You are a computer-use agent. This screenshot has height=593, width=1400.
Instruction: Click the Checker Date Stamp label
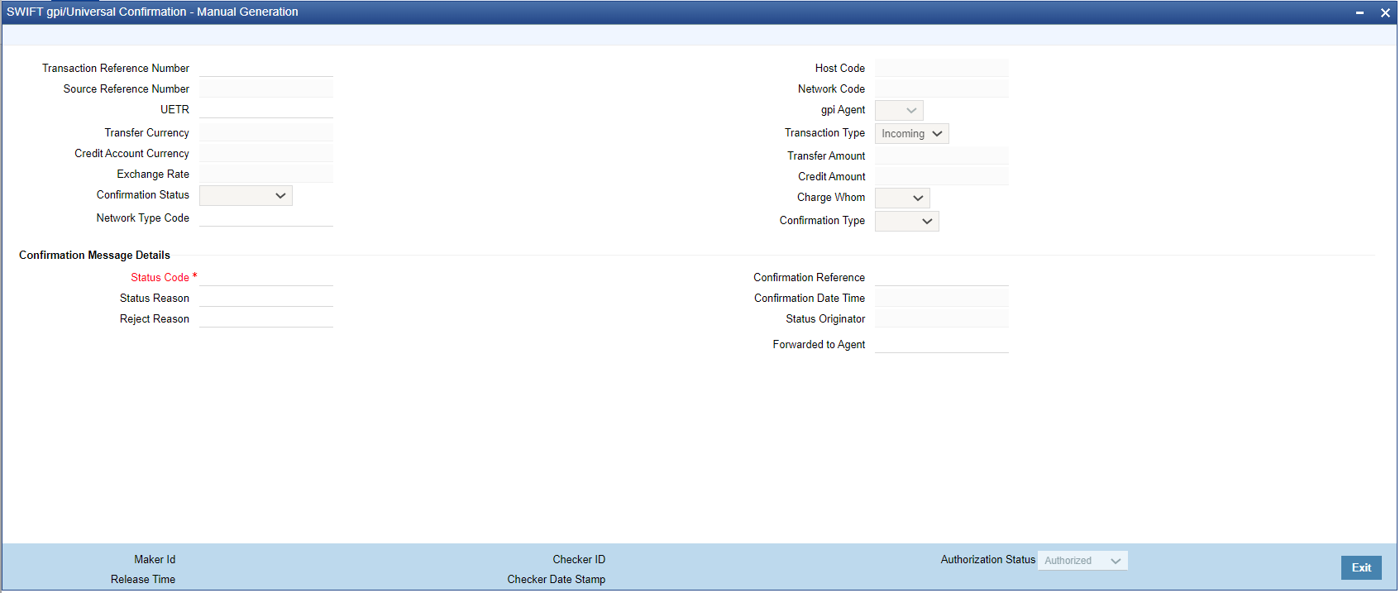(557, 580)
